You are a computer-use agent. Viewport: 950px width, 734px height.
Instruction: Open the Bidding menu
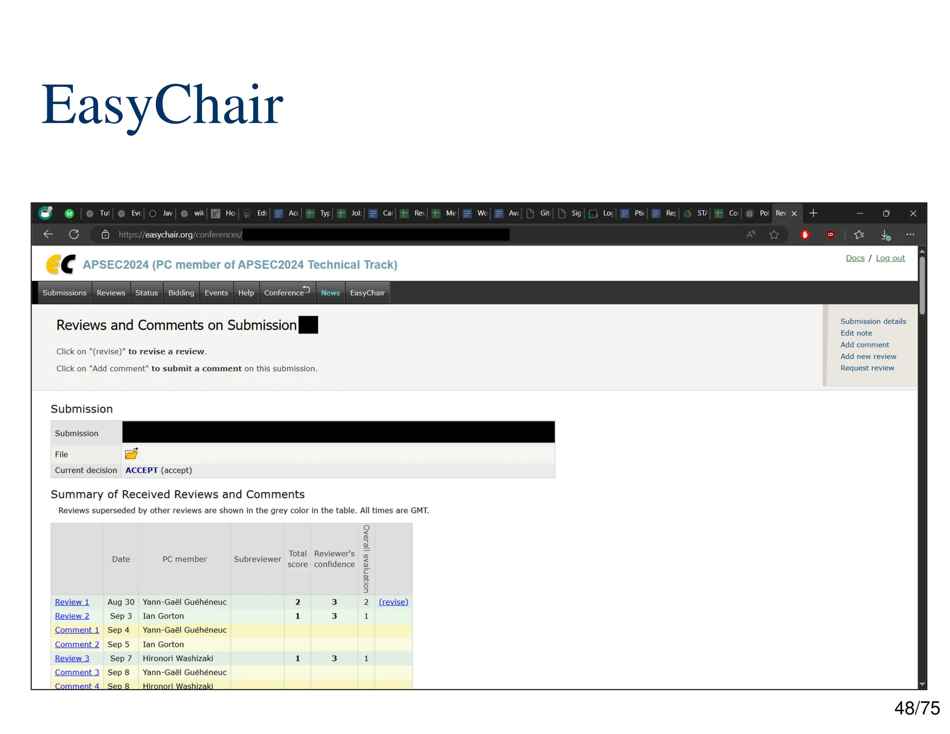point(181,293)
